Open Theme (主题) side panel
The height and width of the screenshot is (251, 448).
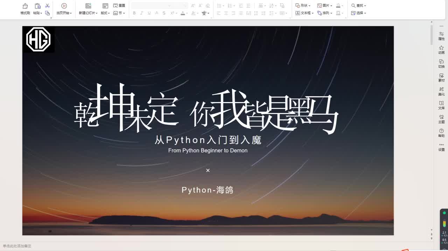click(441, 119)
